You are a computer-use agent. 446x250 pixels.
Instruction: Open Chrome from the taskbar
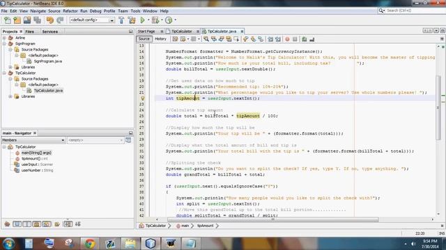(x=90, y=244)
